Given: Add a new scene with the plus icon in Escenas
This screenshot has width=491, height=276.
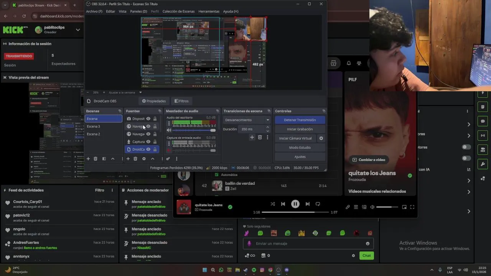Looking at the screenshot, I should tap(88, 159).
